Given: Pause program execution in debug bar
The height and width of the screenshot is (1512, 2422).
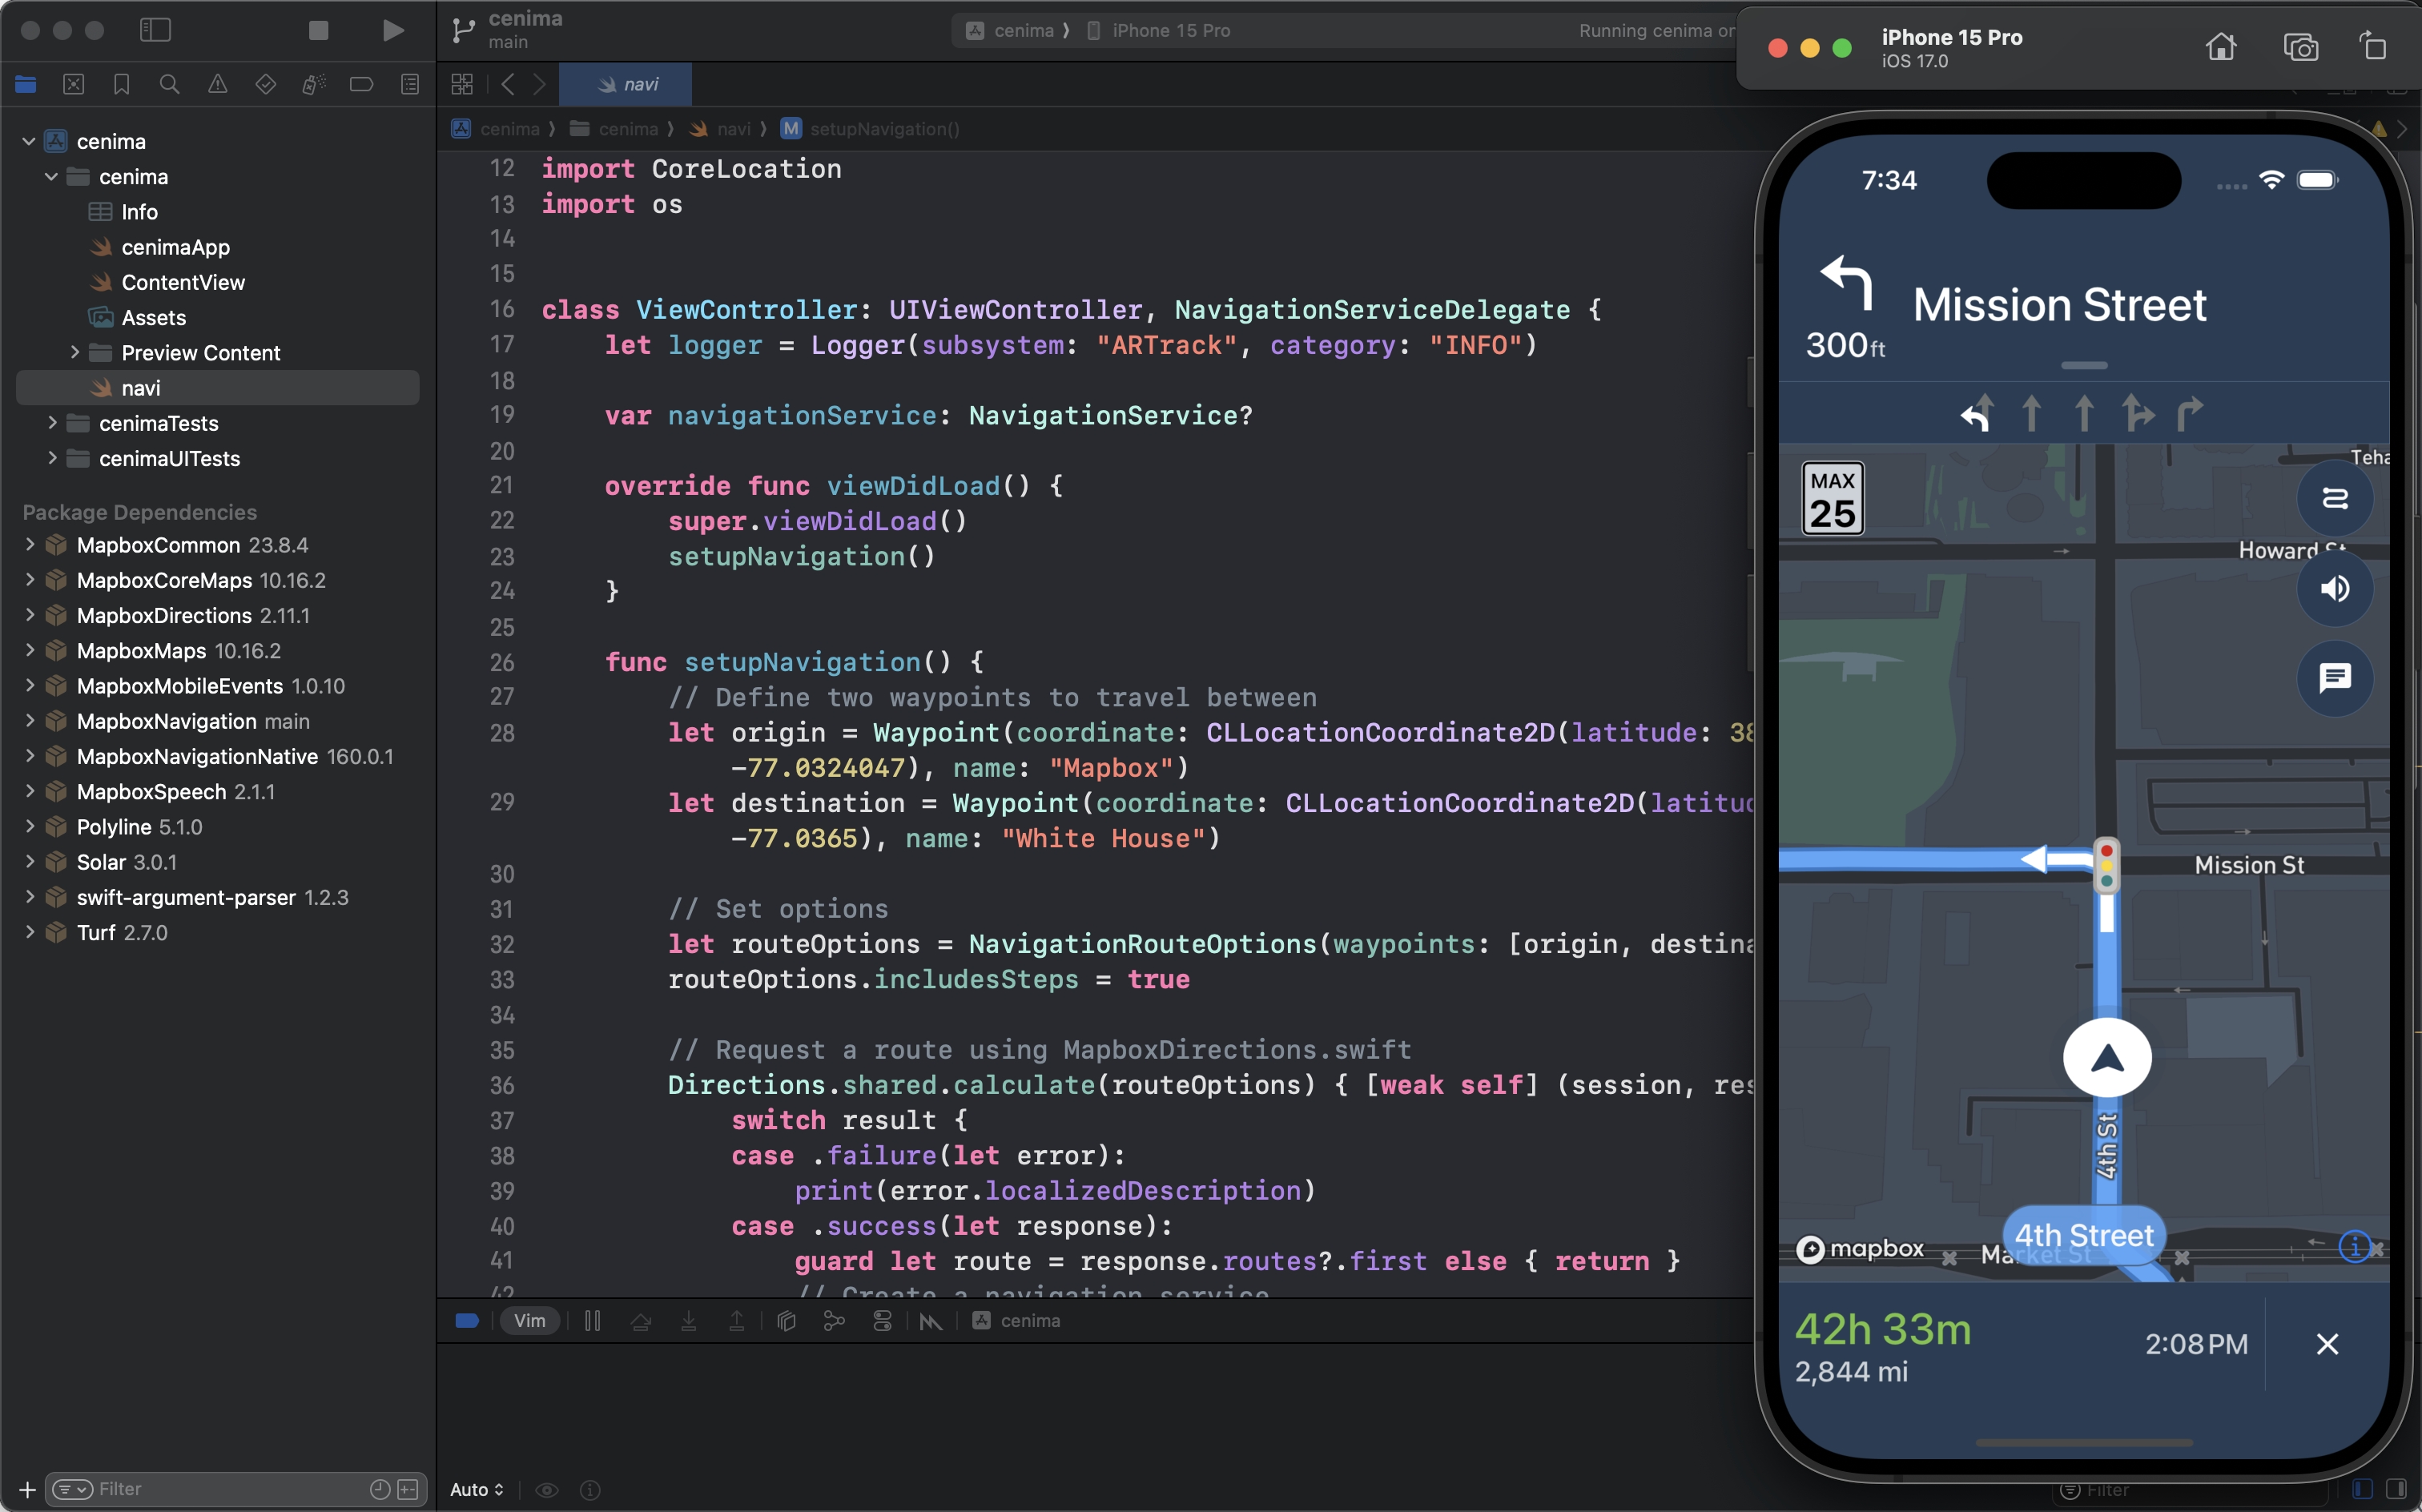Looking at the screenshot, I should 592,1321.
